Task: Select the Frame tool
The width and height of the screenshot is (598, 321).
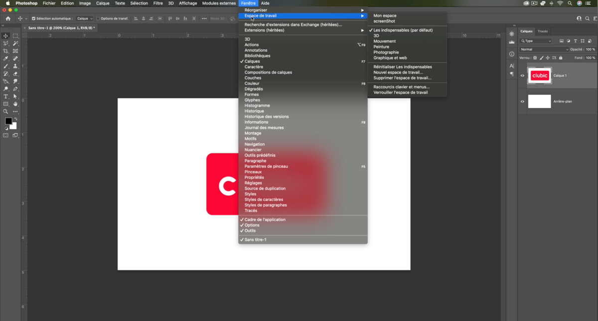Action: (15, 51)
